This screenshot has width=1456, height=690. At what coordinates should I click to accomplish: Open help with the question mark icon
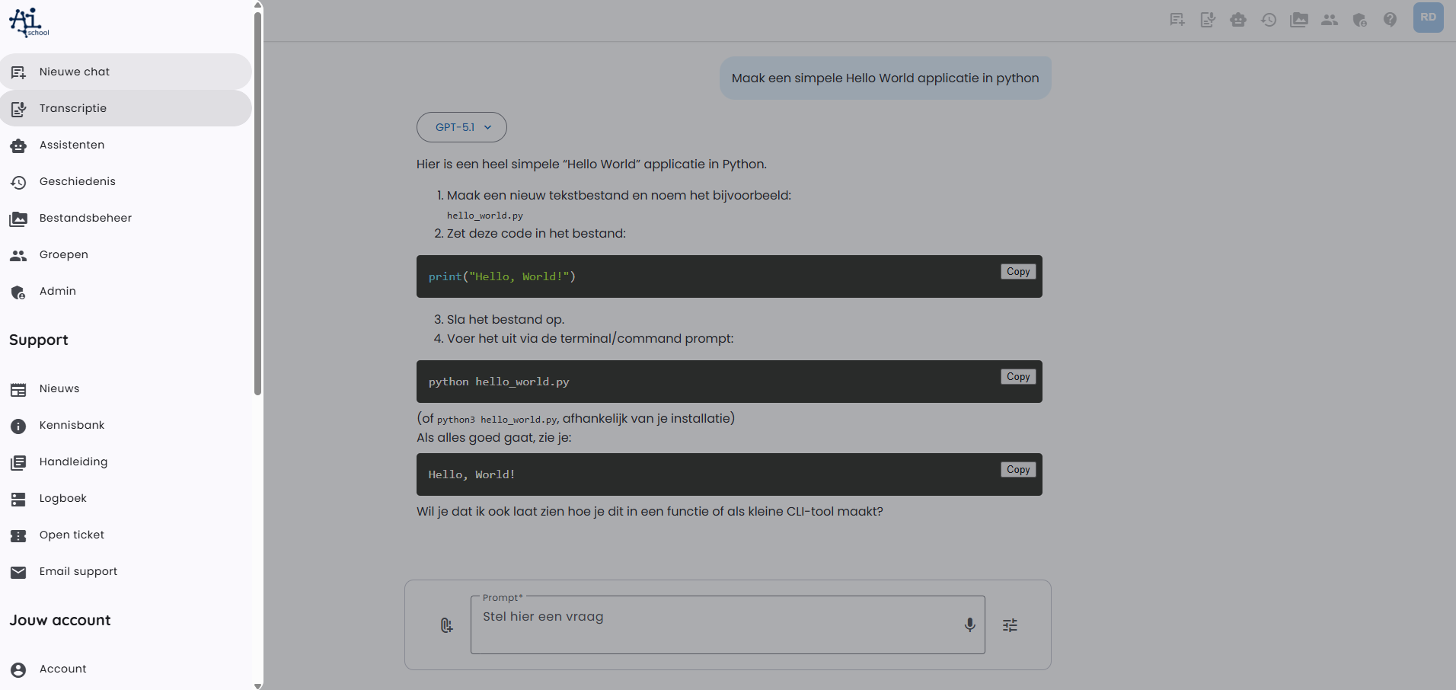(1391, 20)
